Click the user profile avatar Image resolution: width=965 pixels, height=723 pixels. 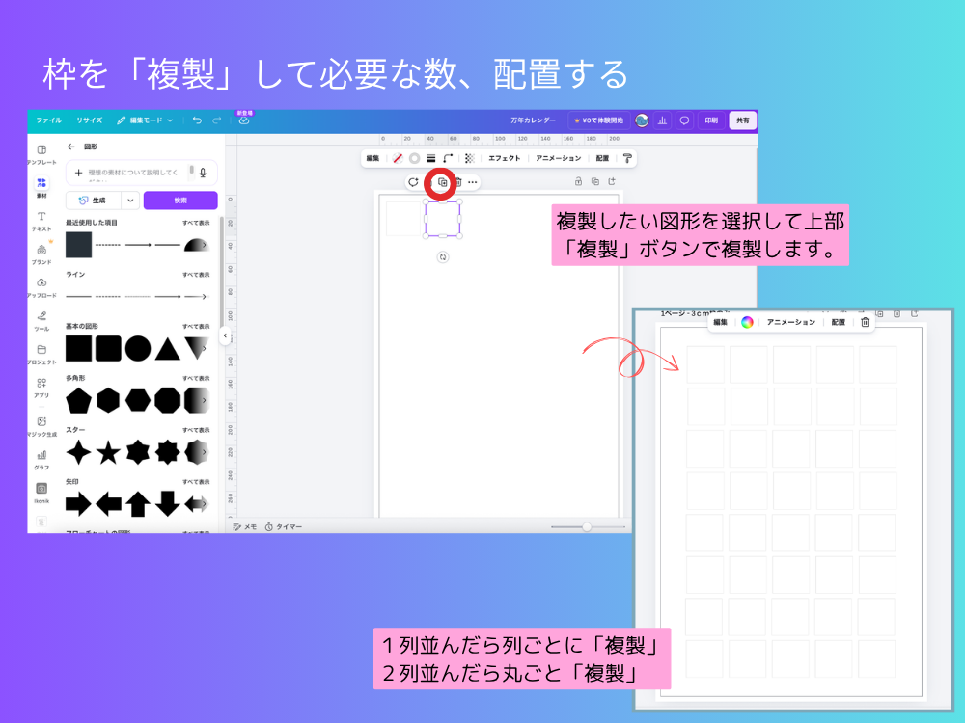642,120
